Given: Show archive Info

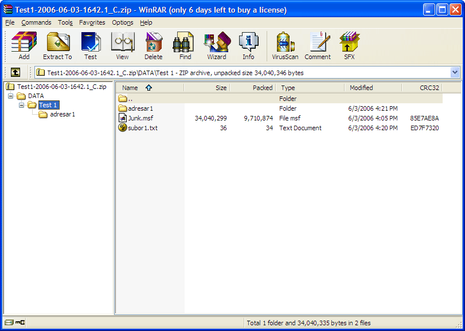Looking at the screenshot, I should pyautogui.click(x=248, y=46).
